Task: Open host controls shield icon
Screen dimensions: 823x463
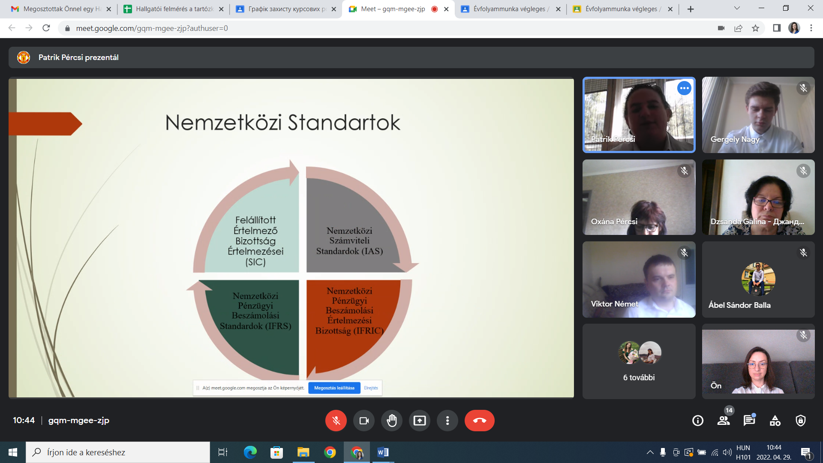Action: click(x=800, y=421)
